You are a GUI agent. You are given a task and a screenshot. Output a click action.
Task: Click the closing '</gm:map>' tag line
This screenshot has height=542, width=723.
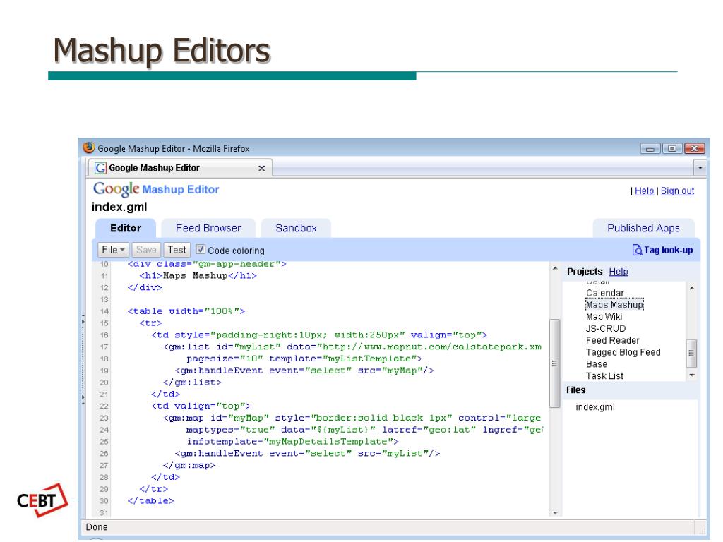point(189,466)
